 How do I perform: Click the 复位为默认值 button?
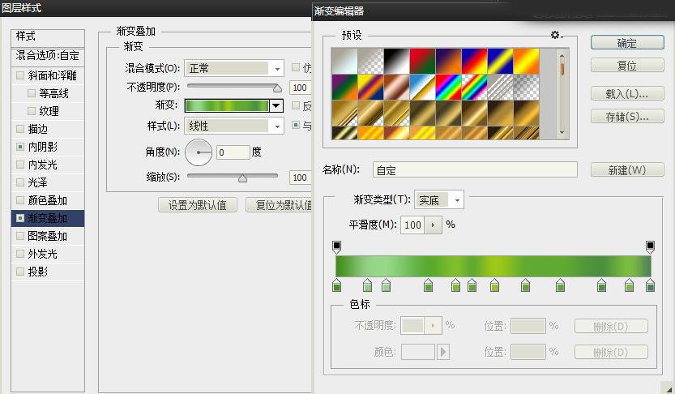tap(279, 205)
